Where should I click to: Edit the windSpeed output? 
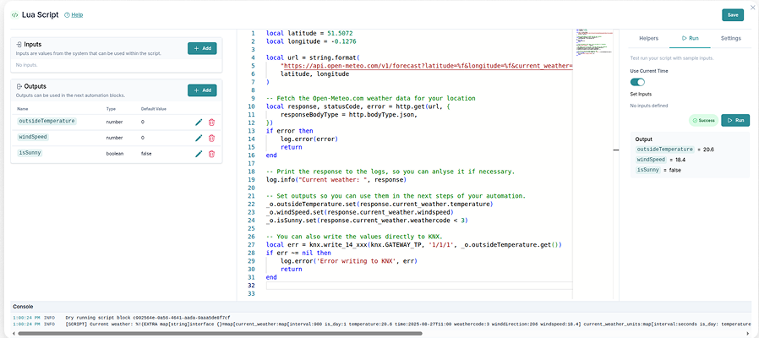(199, 138)
